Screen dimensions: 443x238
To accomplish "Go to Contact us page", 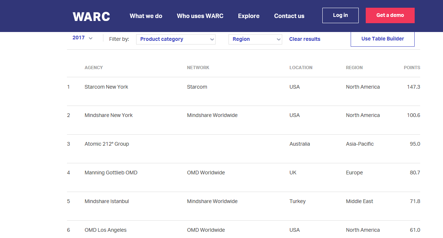I will [x=289, y=16].
